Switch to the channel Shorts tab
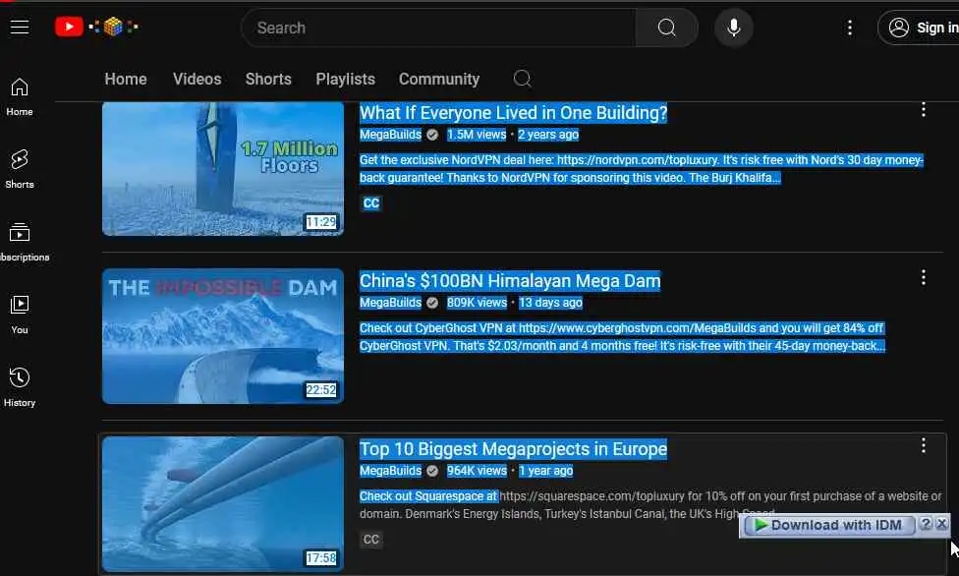The width and height of the screenshot is (959, 576). [x=268, y=79]
